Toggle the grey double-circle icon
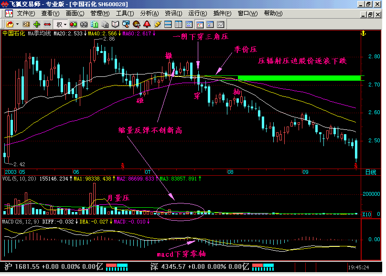This screenshot has height=276, width=386. click(84, 24)
